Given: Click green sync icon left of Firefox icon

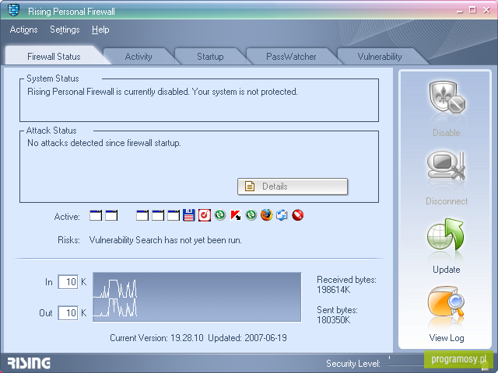Looking at the screenshot, I should [251, 215].
